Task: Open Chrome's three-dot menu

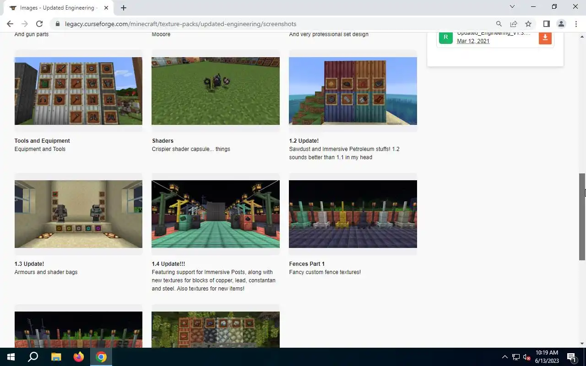Action: pos(576,24)
